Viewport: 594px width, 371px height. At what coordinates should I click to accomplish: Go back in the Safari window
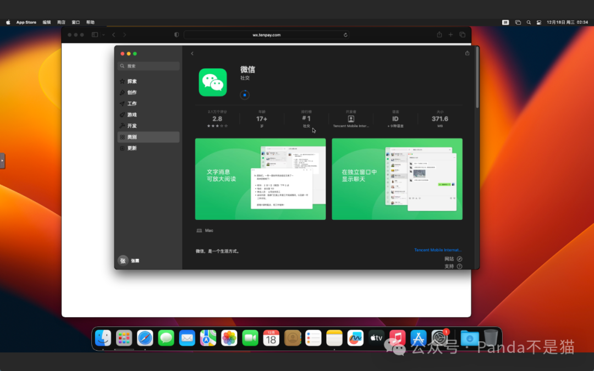(x=114, y=35)
